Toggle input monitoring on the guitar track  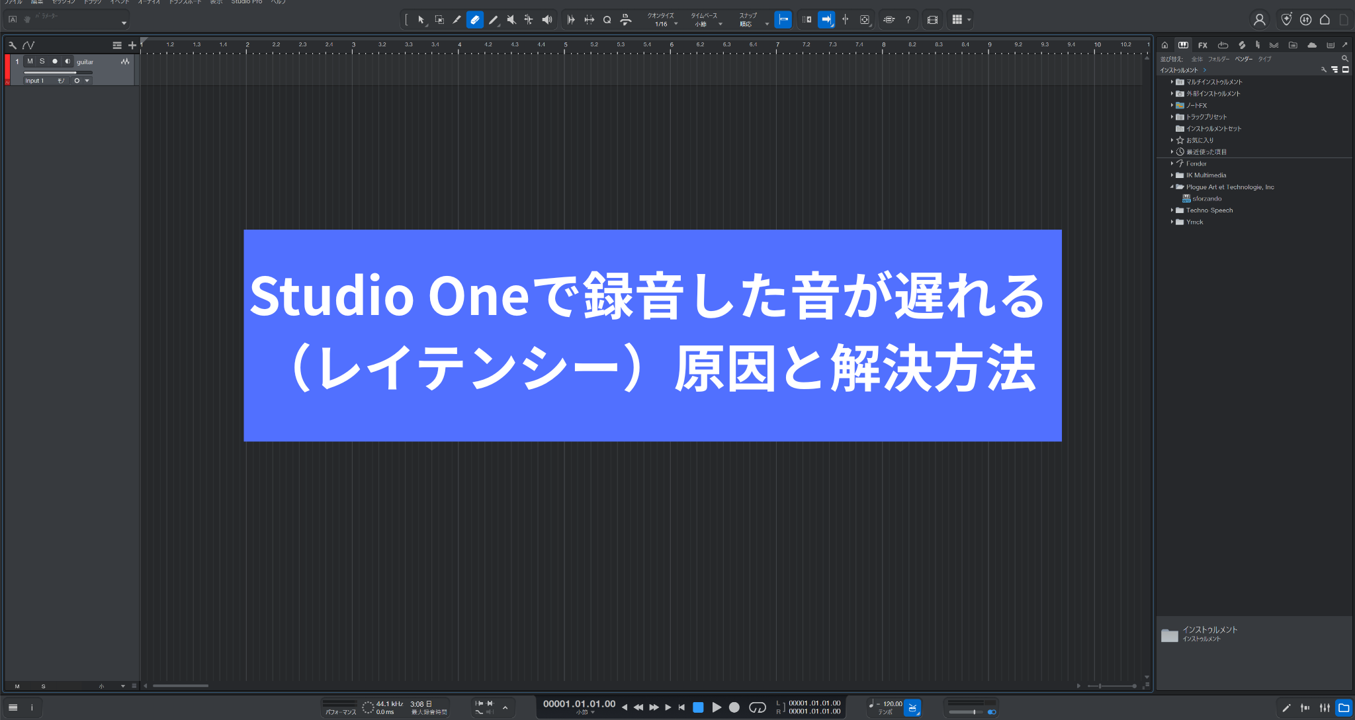point(67,62)
